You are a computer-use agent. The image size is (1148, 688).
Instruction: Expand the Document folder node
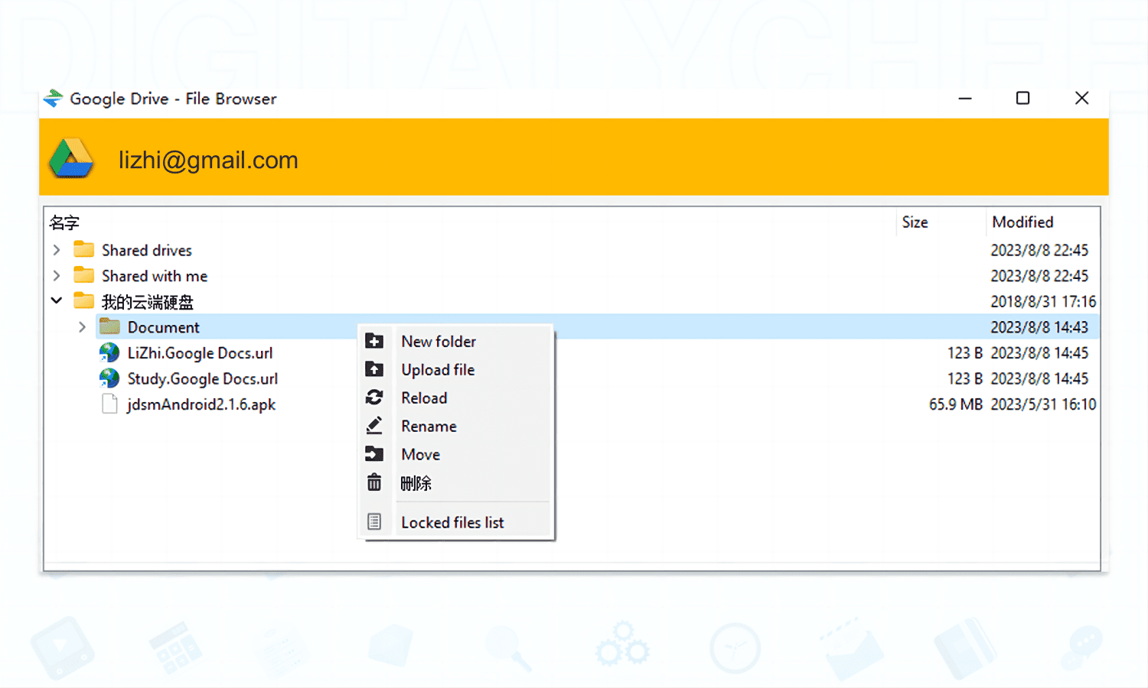pos(82,326)
